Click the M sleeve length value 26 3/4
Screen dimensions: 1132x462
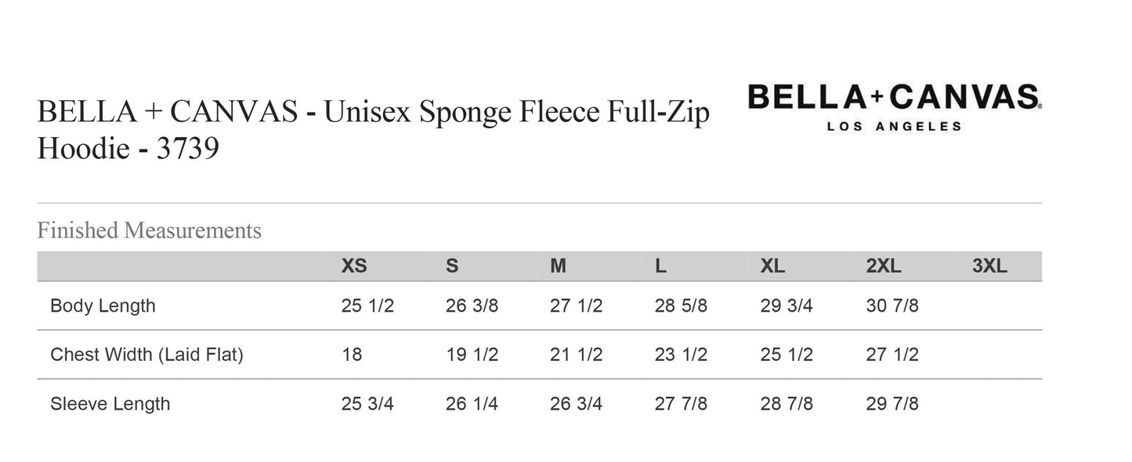click(576, 404)
